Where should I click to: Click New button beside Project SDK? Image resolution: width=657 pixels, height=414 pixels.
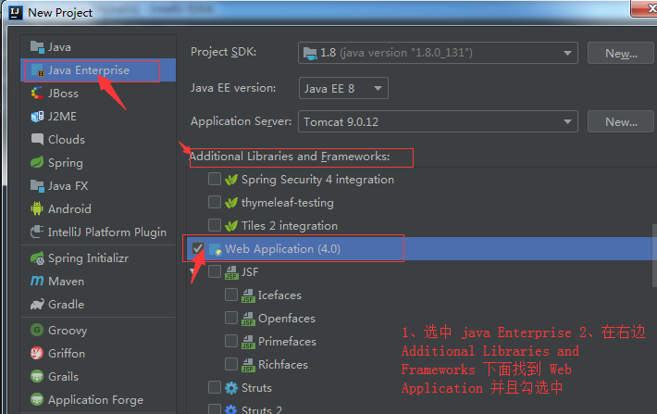click(622, 54)
